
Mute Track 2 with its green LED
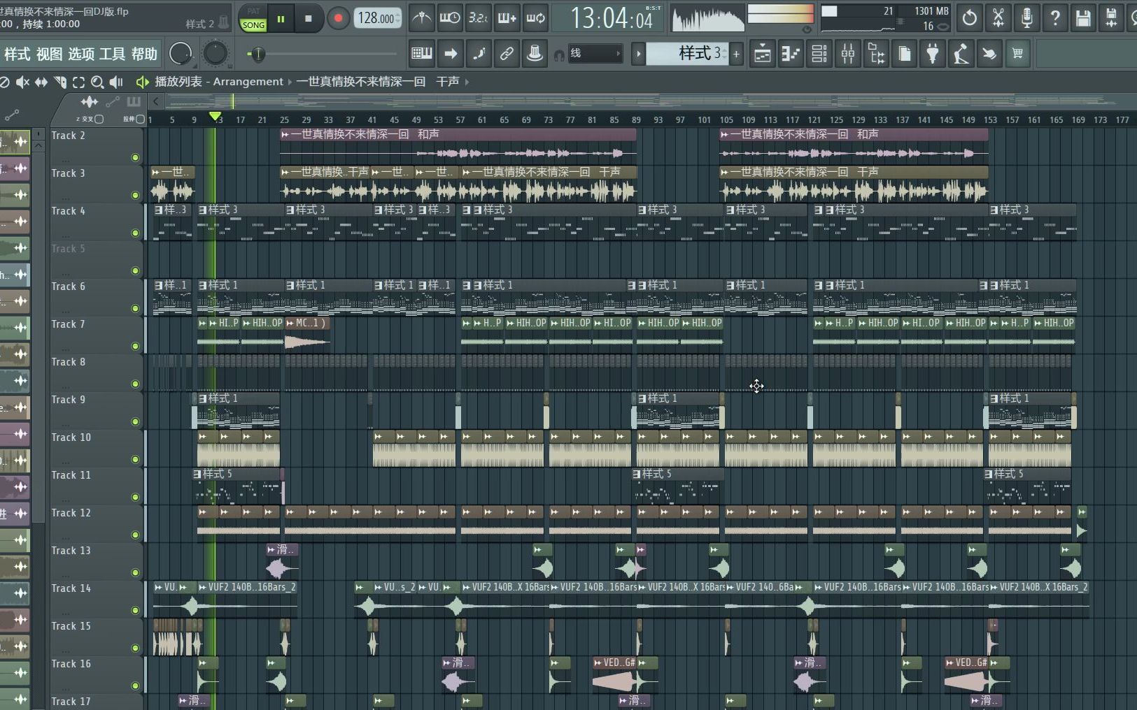(135, 158)
